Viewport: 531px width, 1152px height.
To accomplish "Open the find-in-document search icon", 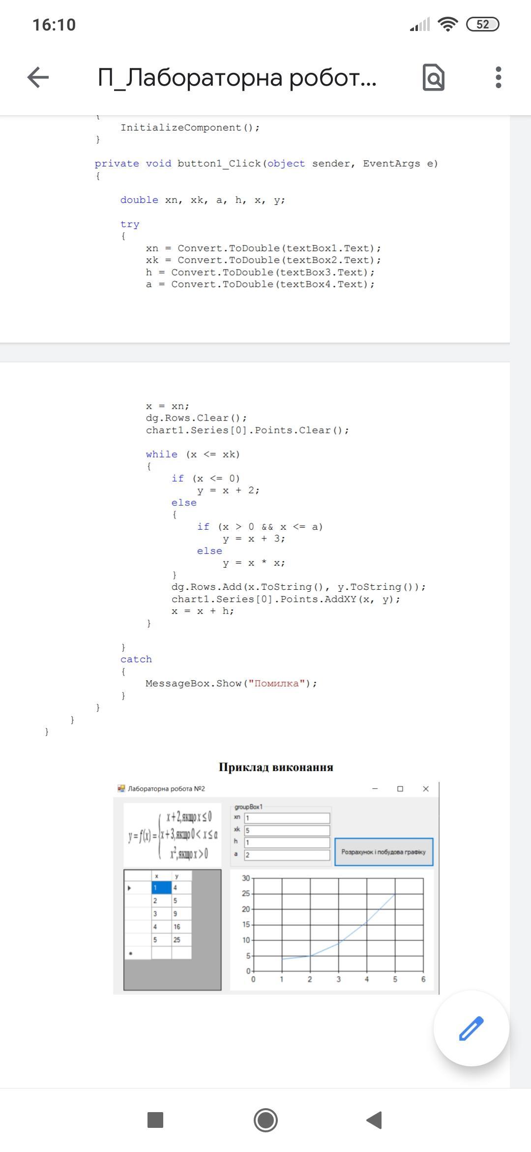I will [433, 77].
